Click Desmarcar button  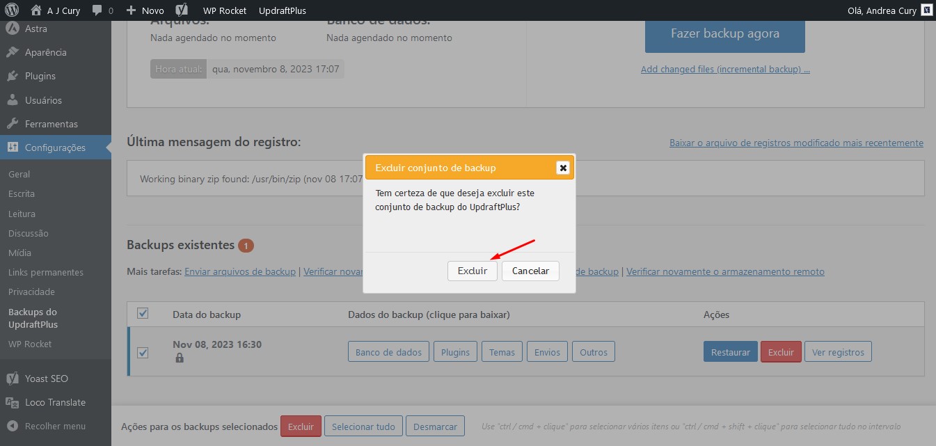tap(435, 427)
